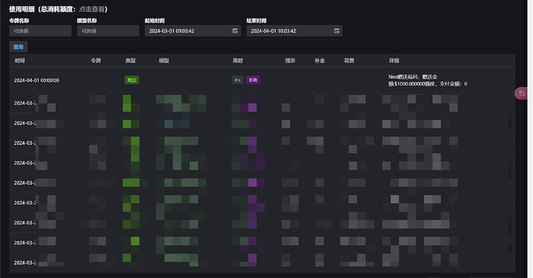Screen dimensions: 533x278
Task: Click the 类型 column header
Action: (131, 60)
